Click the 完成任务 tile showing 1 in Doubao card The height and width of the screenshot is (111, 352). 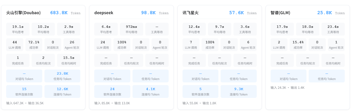point(18,60)
